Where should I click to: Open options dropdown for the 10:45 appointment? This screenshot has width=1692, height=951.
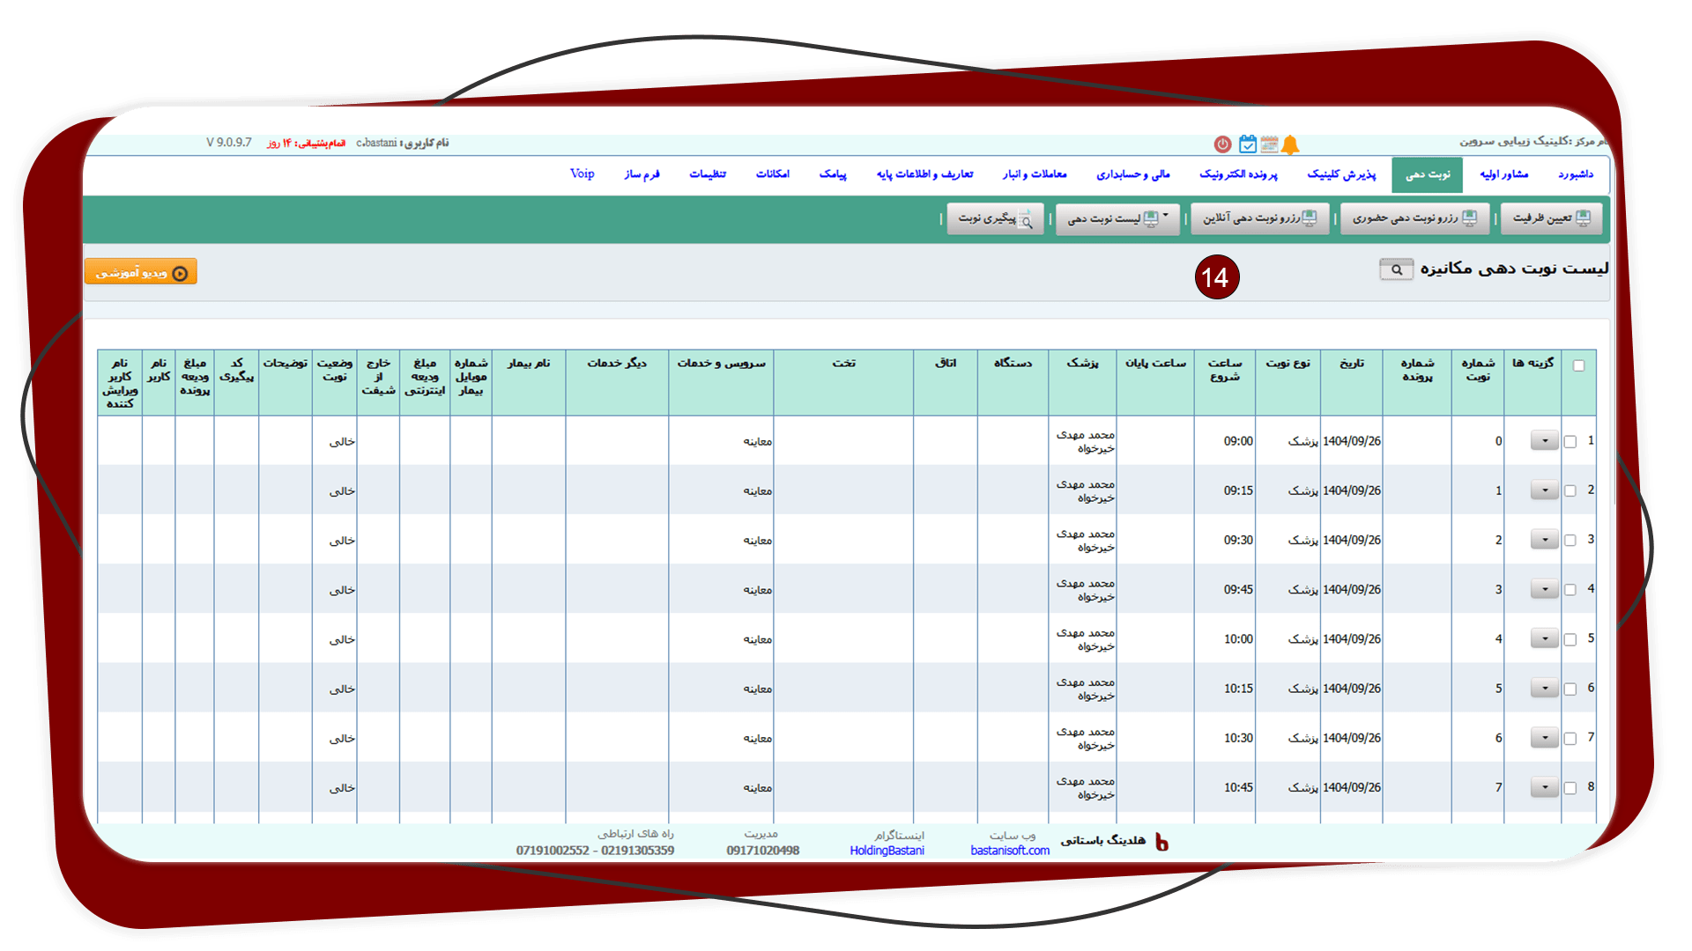point(1545,787)
